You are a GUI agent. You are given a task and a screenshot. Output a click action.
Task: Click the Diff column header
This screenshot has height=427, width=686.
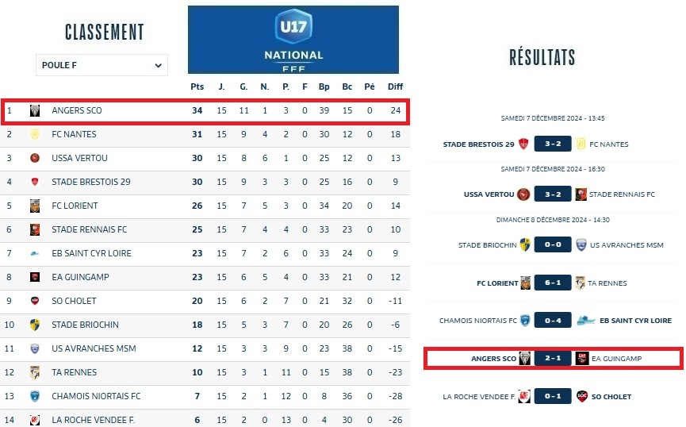click(x=395, y=87)
